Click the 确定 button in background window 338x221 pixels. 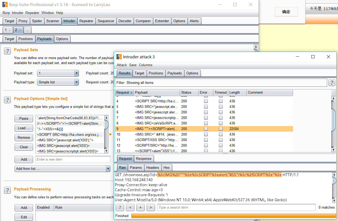point(286,12)
